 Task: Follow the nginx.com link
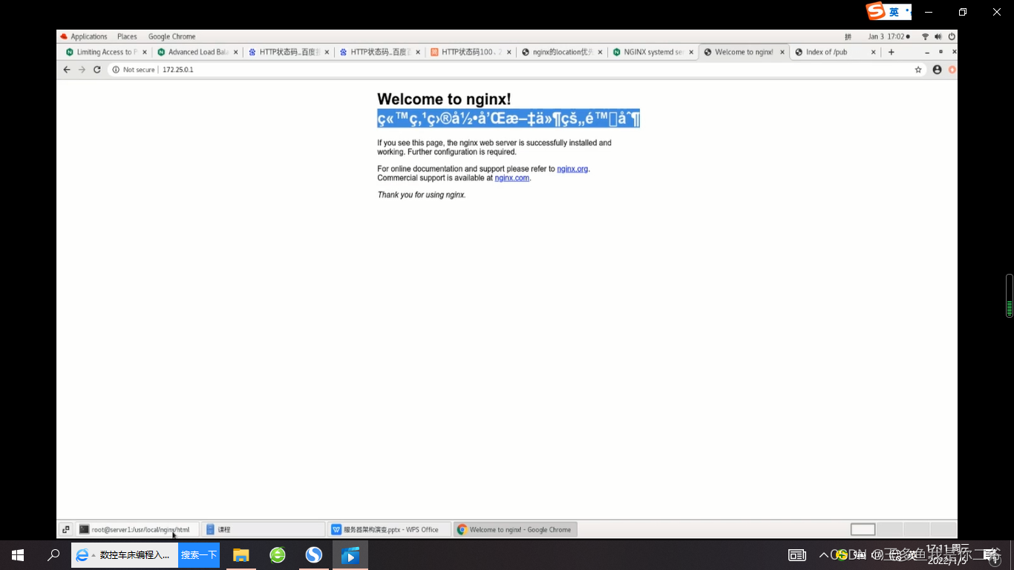coord(512,178)
